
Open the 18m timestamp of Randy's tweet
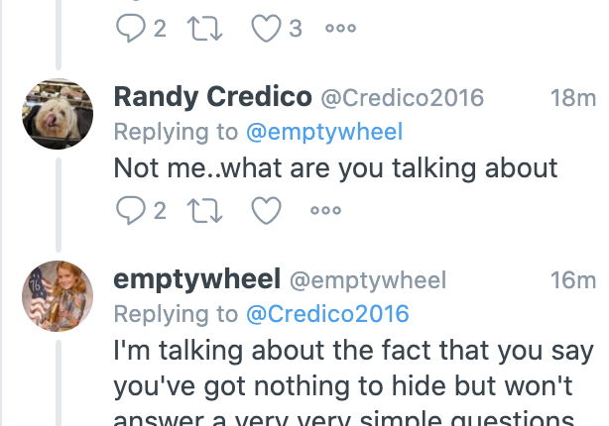point(572,97)
